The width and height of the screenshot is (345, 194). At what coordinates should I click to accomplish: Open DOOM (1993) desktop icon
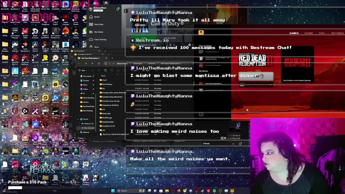(25, 33)
